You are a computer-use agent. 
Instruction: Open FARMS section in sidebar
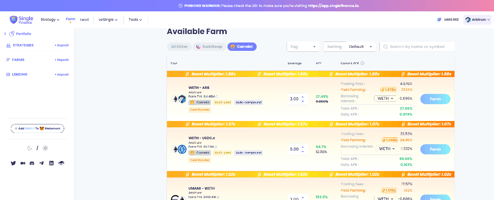[18, 60]
